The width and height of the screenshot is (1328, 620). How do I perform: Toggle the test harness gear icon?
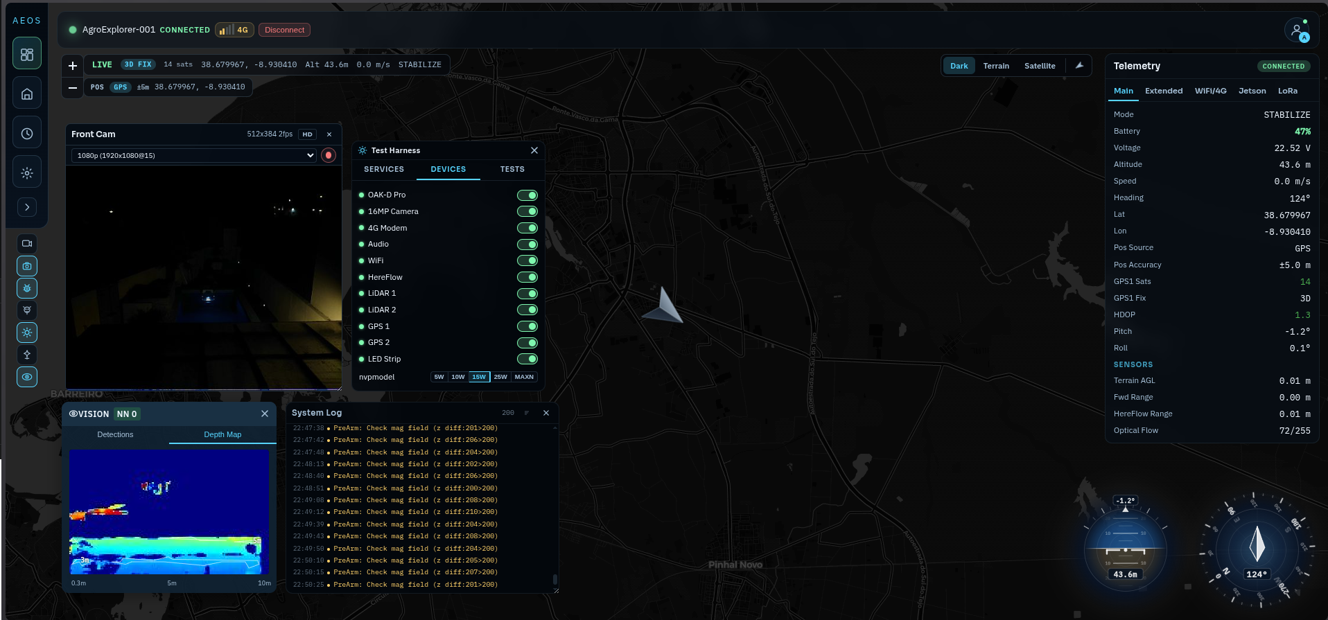coord(27,333)
